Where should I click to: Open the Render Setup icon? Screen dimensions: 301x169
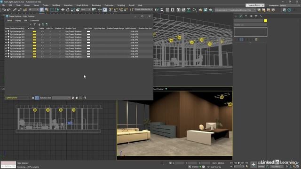tap(200, 10)
